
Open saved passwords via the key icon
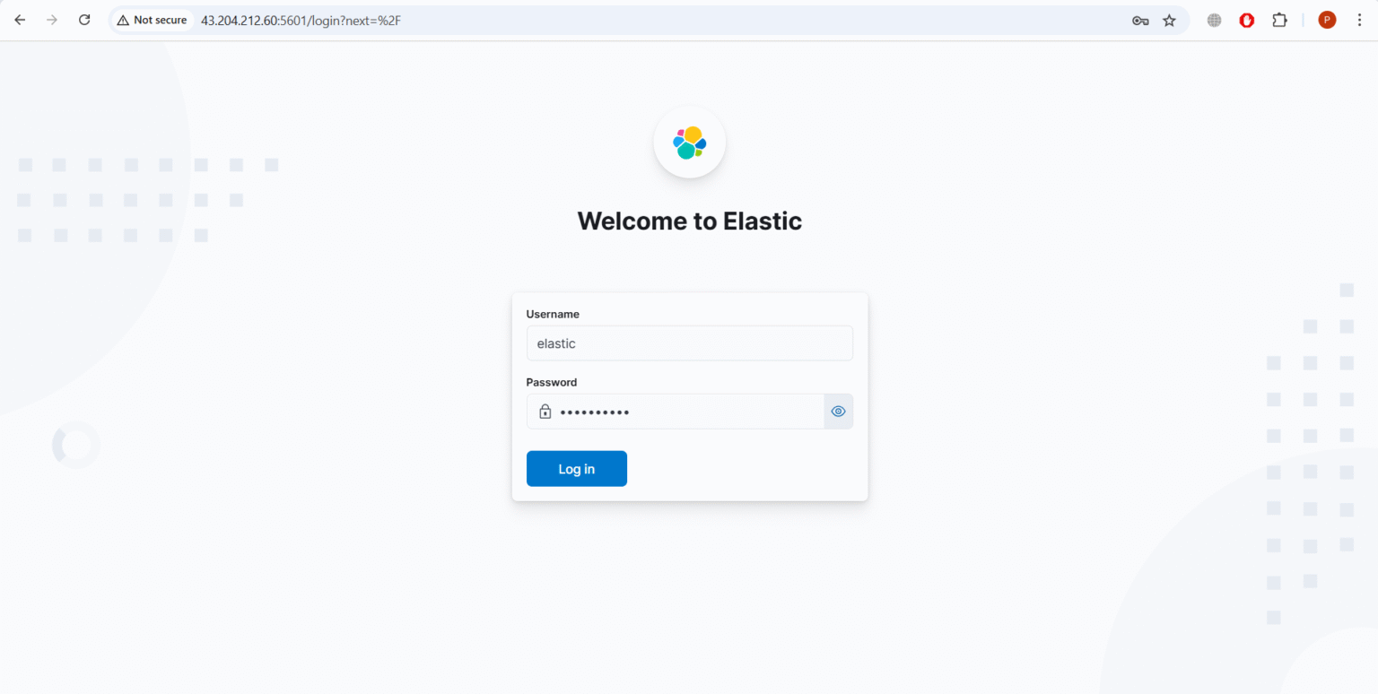tap(1139, 19)
